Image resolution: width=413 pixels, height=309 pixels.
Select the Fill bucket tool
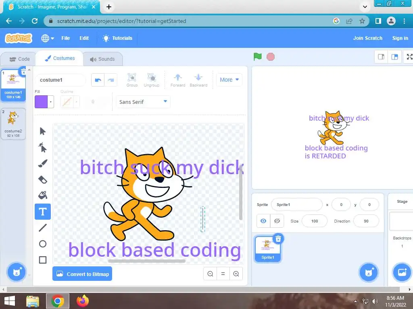[x=43, y=195]
